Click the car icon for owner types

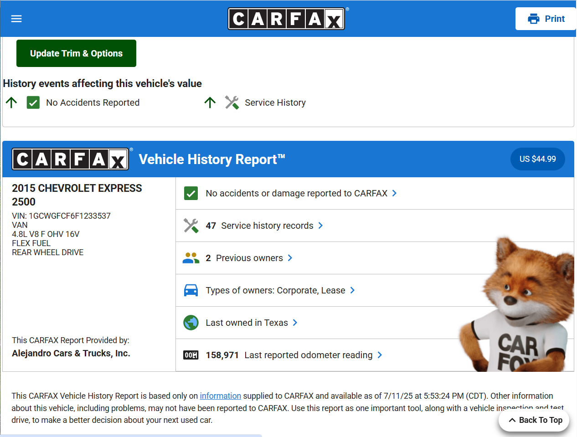tap(191, 290)
